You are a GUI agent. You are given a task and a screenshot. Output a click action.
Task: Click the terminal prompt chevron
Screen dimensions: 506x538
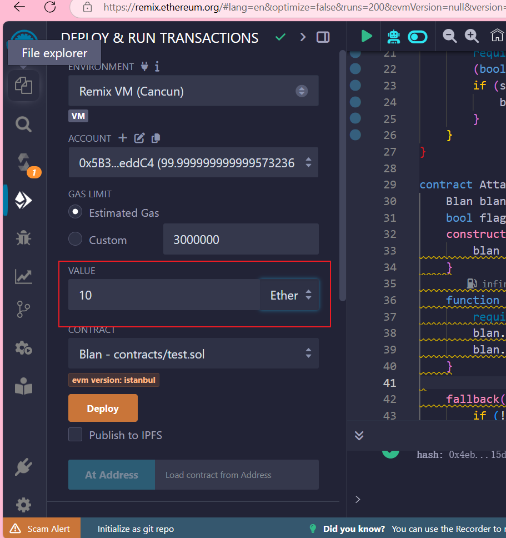(x=358, y=499)
